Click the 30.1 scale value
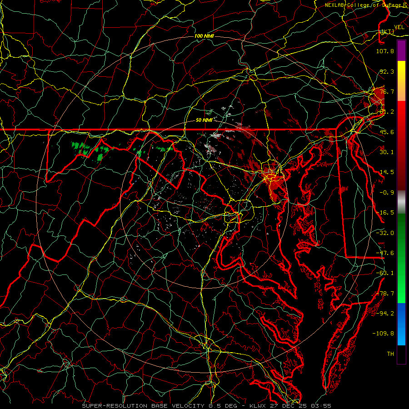The height and width of the screenshot is (409, 409). 387,152
